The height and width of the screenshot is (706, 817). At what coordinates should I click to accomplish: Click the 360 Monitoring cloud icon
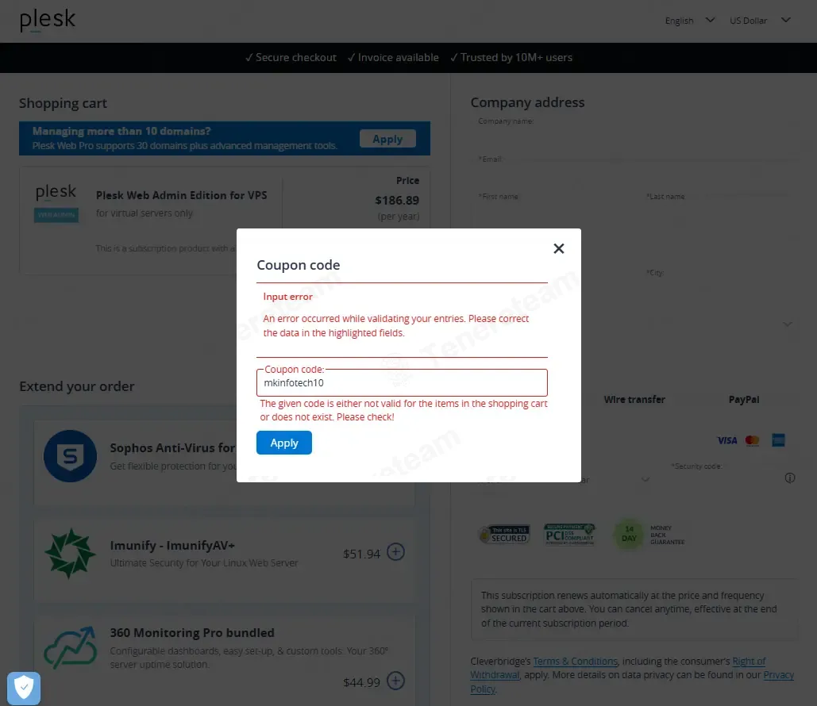(70, 647)
